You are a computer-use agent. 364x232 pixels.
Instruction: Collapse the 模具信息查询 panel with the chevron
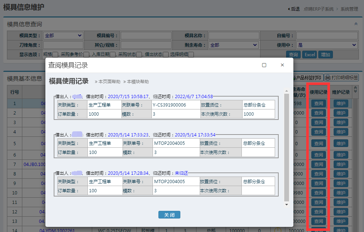356,24
